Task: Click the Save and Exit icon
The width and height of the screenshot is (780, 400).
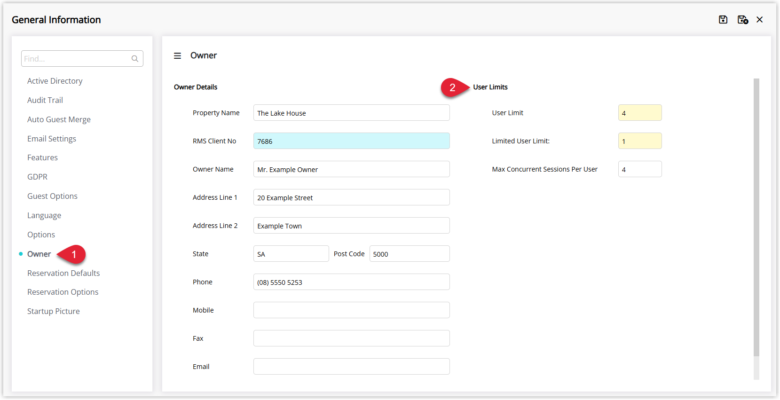Action: [742, 19]
